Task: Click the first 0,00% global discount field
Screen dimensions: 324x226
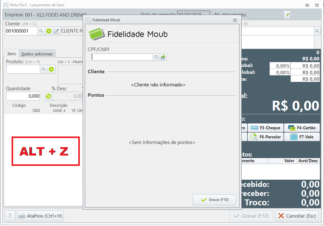Action: tap(280, 66)
